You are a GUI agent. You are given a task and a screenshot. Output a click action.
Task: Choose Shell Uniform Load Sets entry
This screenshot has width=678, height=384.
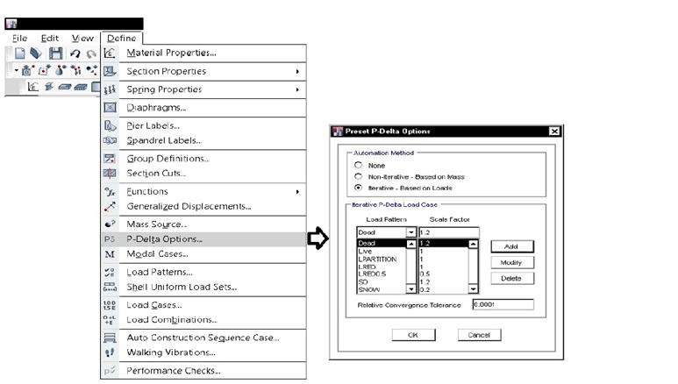[x=203, y=288]
